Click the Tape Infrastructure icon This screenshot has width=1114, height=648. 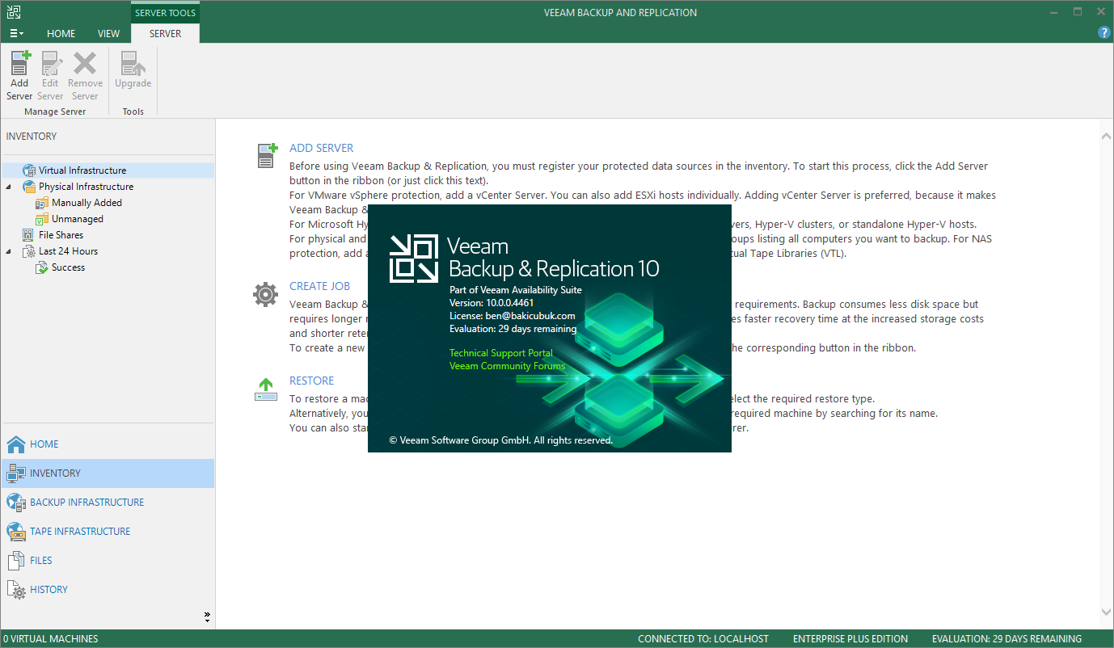coord(16,532)
